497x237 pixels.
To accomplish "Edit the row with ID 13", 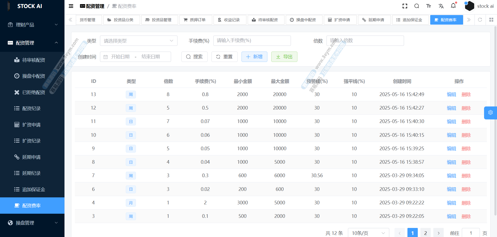I will 451,95.
